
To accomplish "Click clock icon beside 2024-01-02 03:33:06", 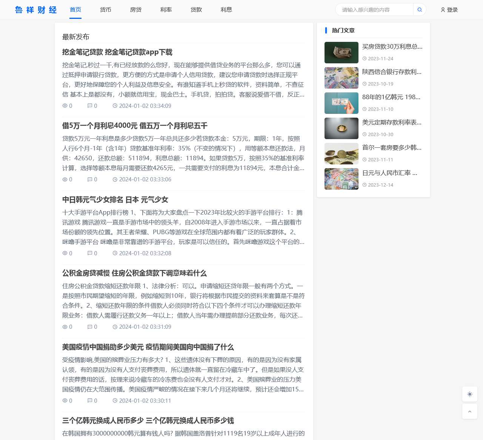I will pos(115,179).
